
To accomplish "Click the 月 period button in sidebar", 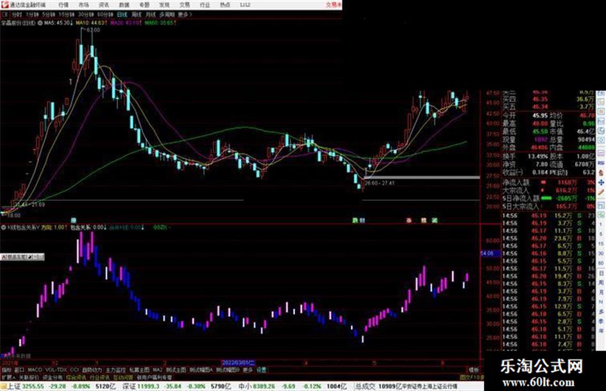I will coord(601,293).
